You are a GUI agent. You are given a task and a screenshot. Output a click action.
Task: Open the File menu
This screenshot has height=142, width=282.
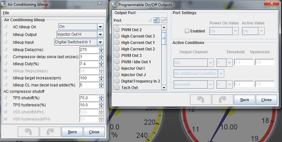pyautogui.click(x=6, y=13)
